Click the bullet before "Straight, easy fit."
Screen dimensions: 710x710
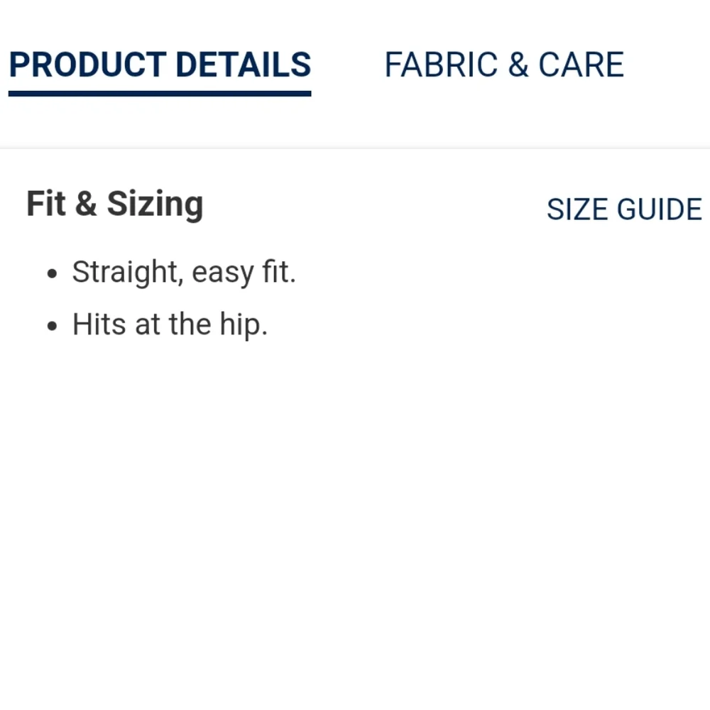pyautogui.click(x=51, y=274)
